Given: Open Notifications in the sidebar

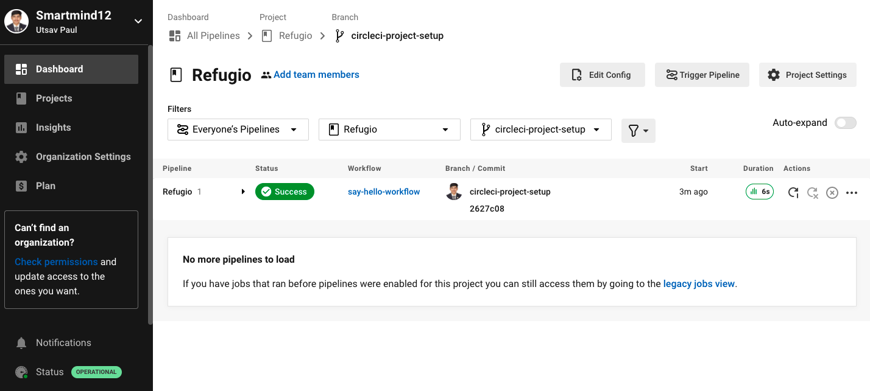Looking at the screenshot, I should tap(71, 343).
